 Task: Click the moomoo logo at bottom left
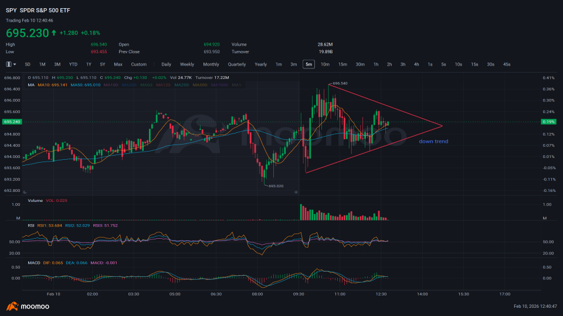[28, 306]
